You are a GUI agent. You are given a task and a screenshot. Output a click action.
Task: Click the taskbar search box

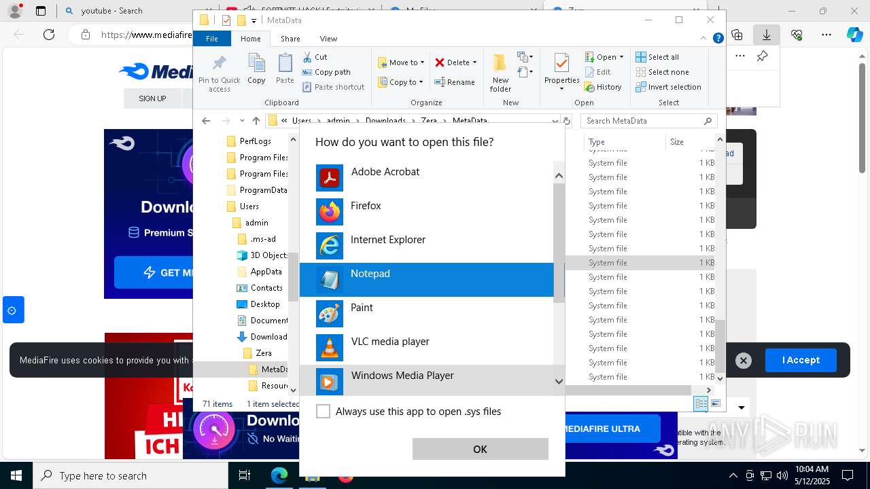click(x=130, y=475)
